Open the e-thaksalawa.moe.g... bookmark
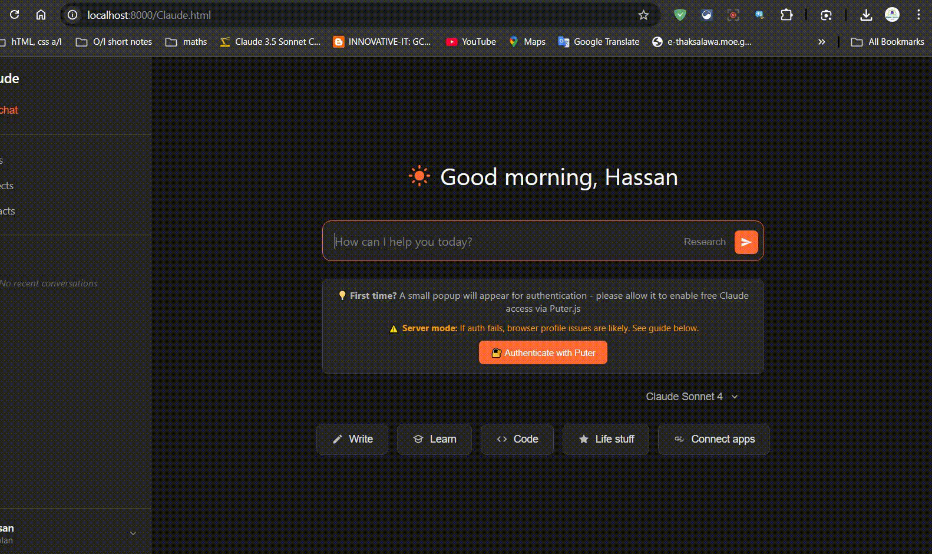Image resolution: width=932 pixels, height=554 pixels. coord(702,42)
